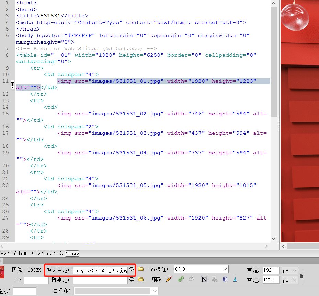Collapse the code fold marker at line 11
This screenshot has width=319, height=296.
[x=13, y=81]
